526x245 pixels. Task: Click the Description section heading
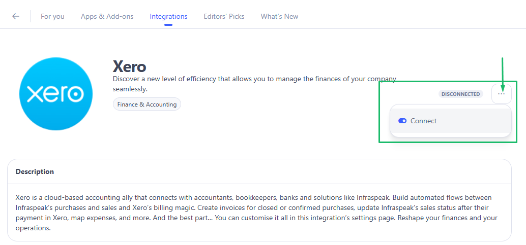35,171
